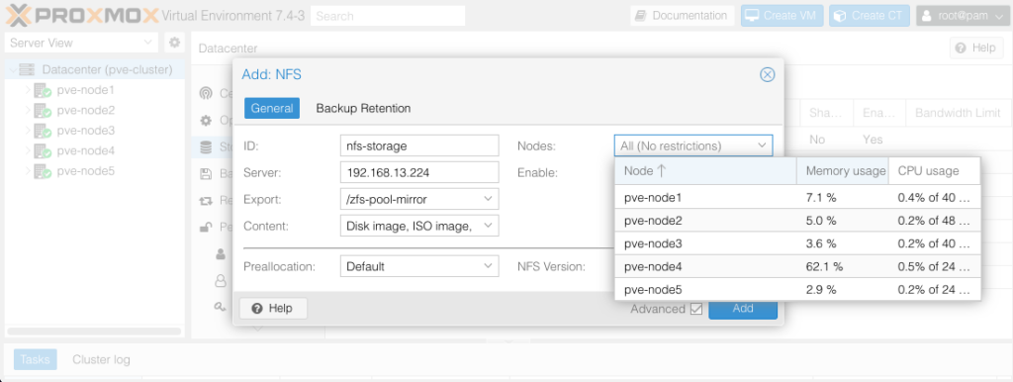1013x382 pixels.
Task: Click Help in the NFS dialog
Action: (273, 309)
